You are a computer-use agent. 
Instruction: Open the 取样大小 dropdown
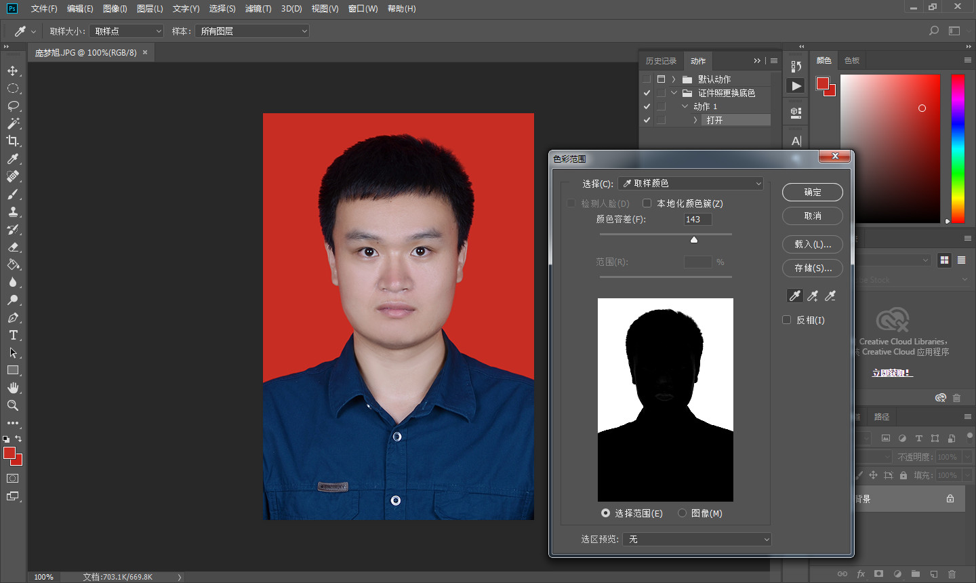[127, 31]
